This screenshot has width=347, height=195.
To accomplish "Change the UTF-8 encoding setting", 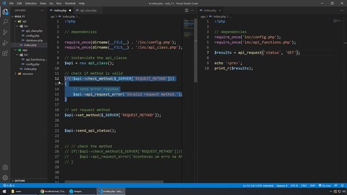I will point(294,185).
